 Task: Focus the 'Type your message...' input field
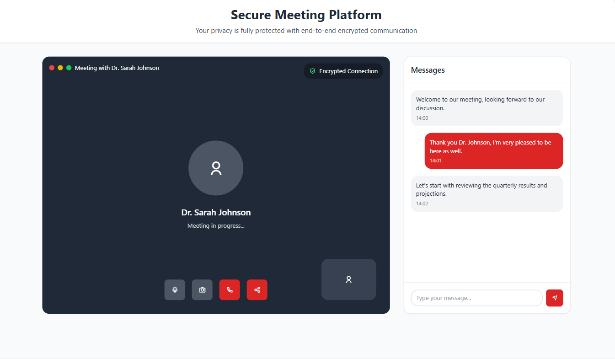476,298
